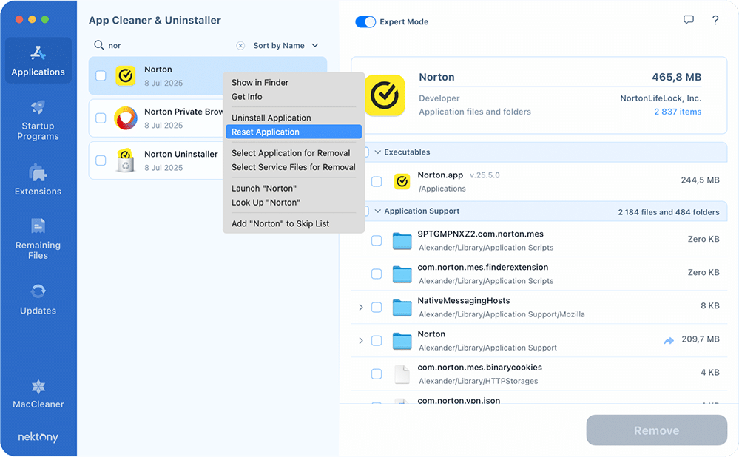Open the 2 837 items link

678,112
